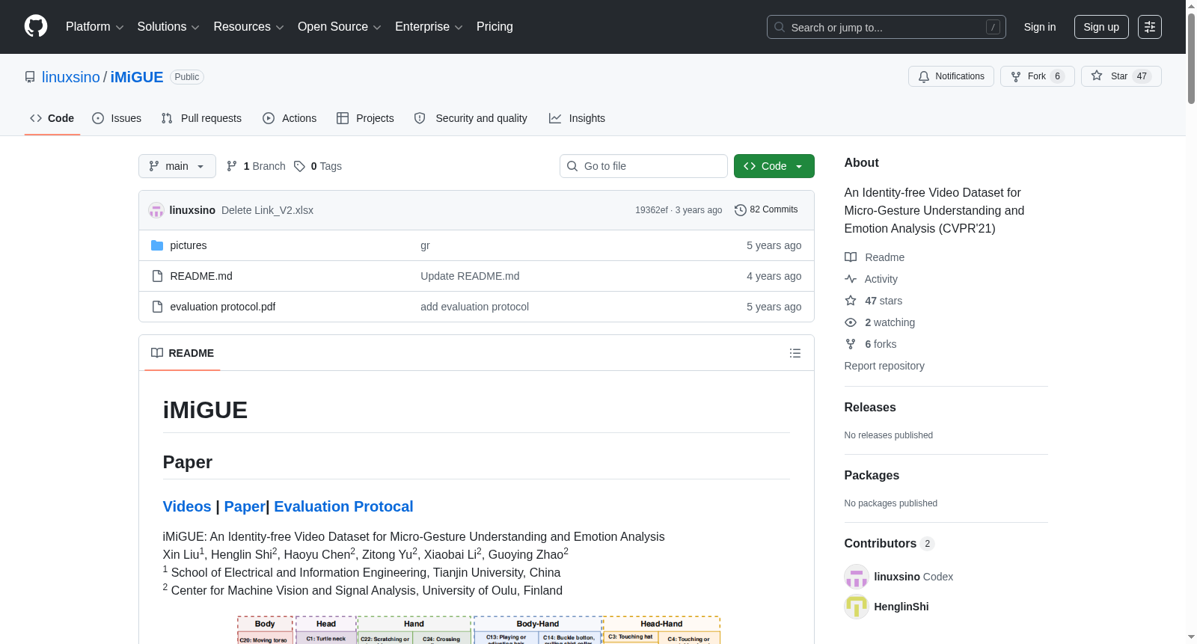Viewport: 1197px width, 644px height.
Task: Click the commit history clock icon
Action: [x=741, y=210]
